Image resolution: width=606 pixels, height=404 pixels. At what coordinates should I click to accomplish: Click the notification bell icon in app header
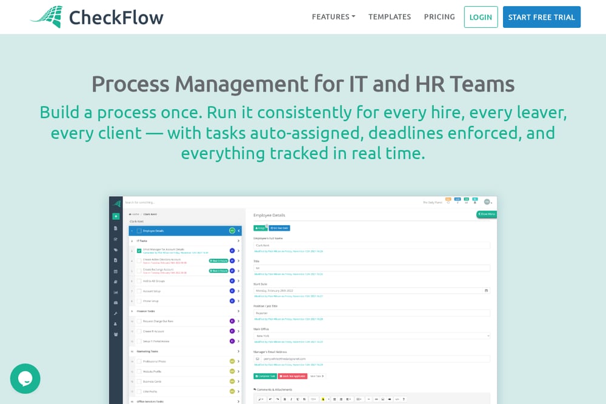click(x=475, y=202)
